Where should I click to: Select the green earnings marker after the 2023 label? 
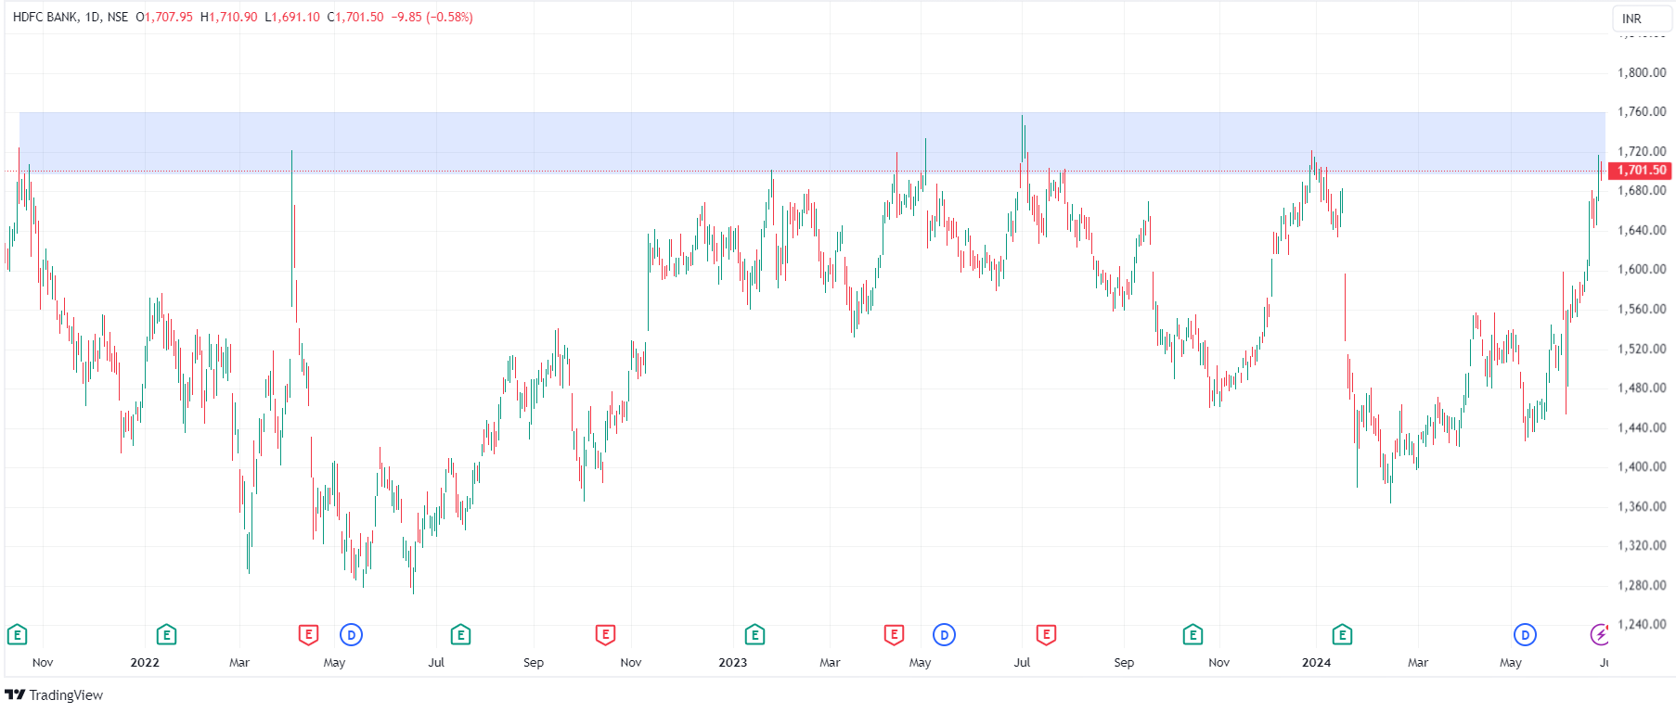coord(754,635)
